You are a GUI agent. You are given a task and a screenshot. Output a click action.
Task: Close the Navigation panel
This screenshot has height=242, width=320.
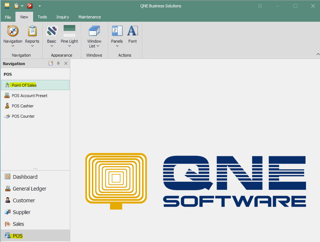[66, 63]
